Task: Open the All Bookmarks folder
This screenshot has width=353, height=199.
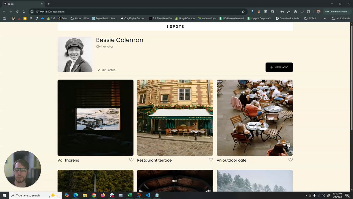Action: click(x=341, y=19)
